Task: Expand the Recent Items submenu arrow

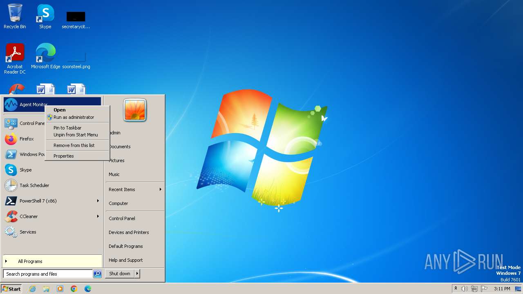Action: pyautogui.click(x=160, y=189)
